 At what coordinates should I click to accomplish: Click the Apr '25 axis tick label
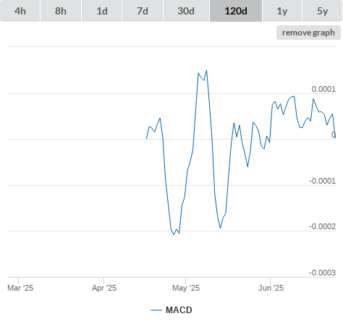point(104,288)
